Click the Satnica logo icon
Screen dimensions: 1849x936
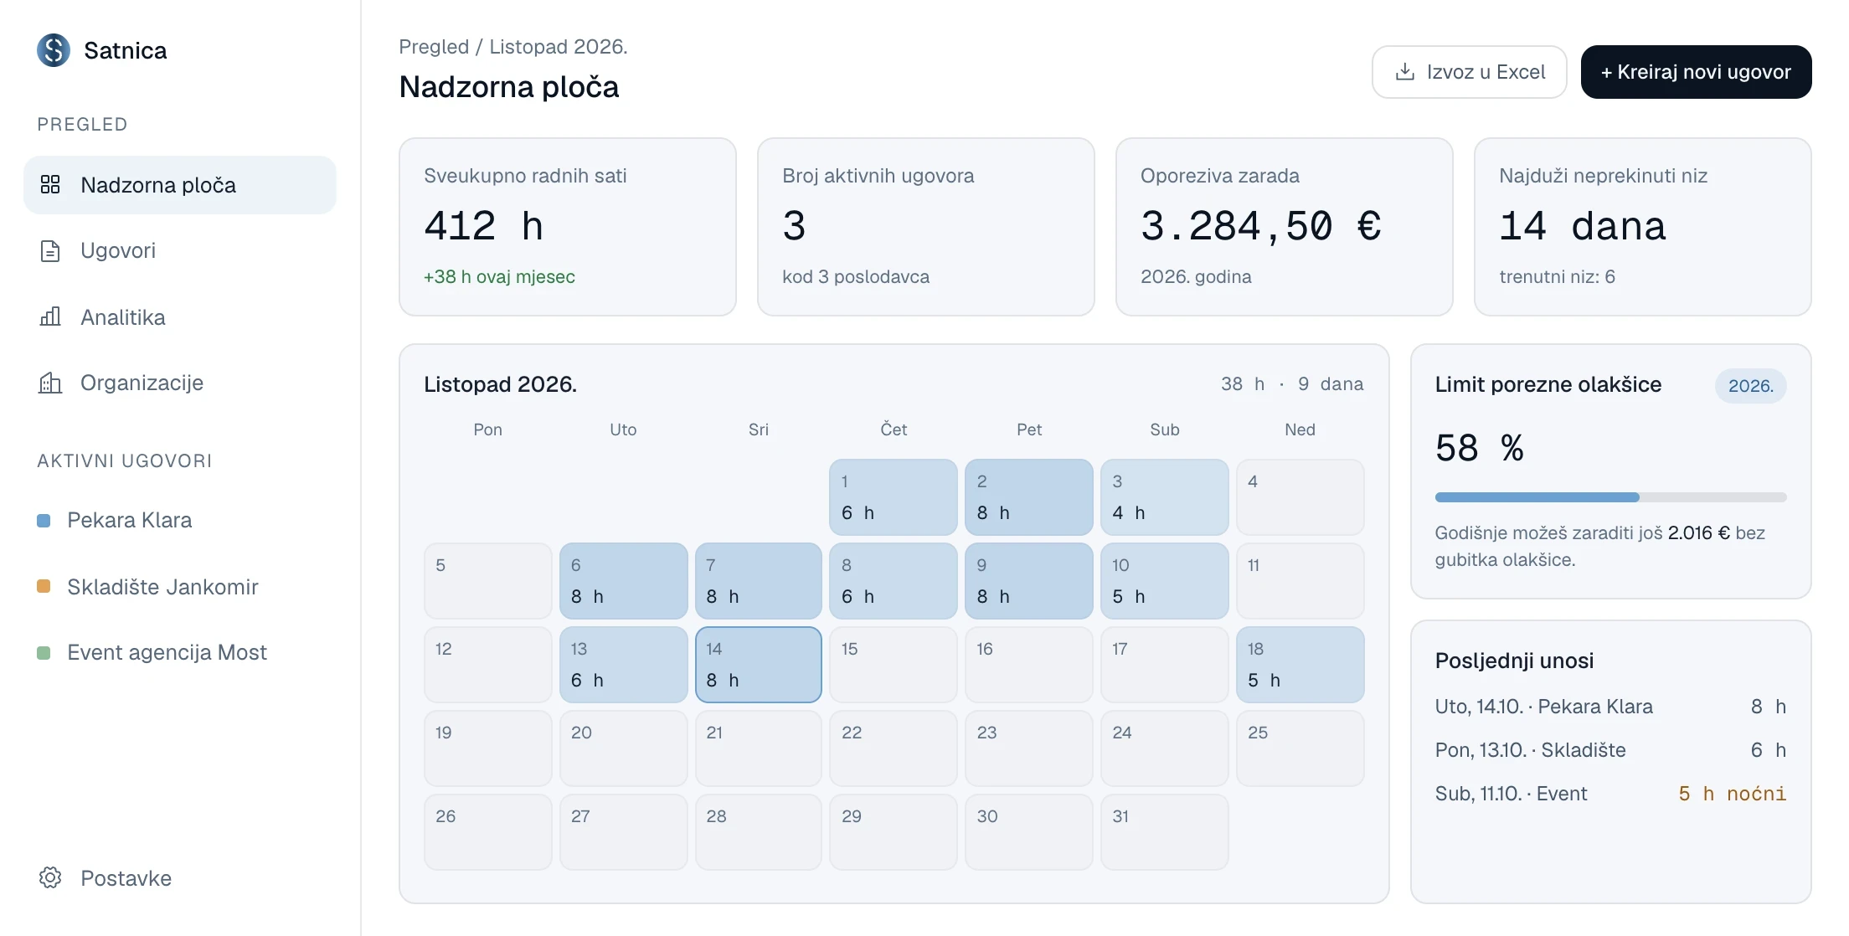click(54, 50)
